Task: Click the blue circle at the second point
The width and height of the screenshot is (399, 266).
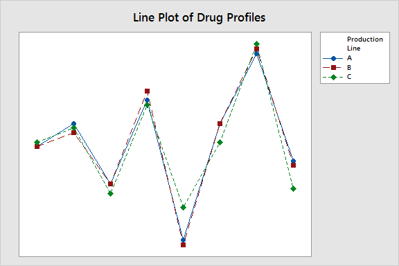Action: 74,124
